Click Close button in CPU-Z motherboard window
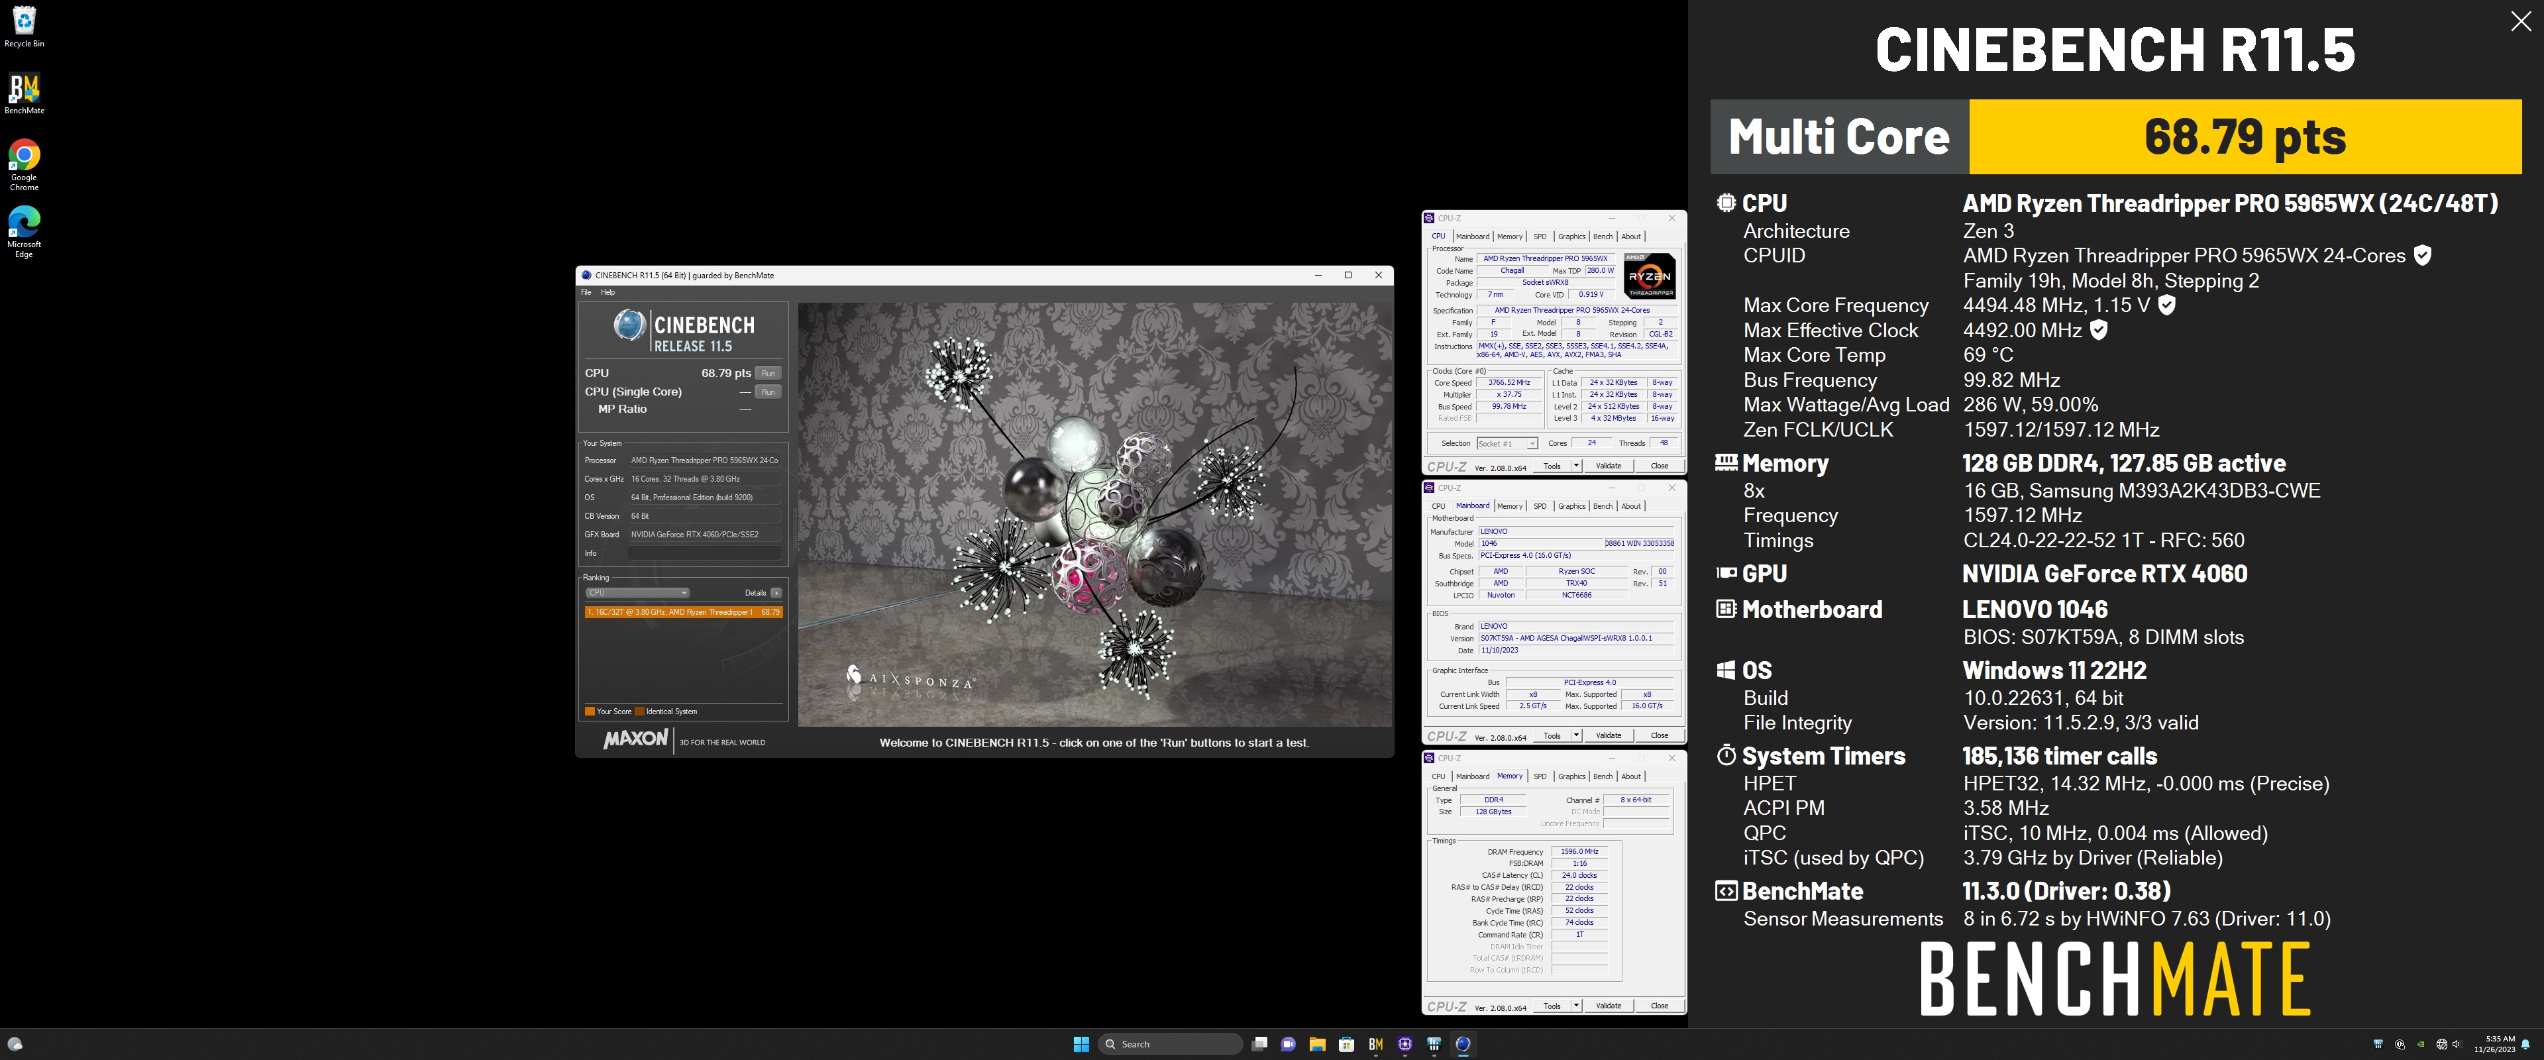 1659,736
